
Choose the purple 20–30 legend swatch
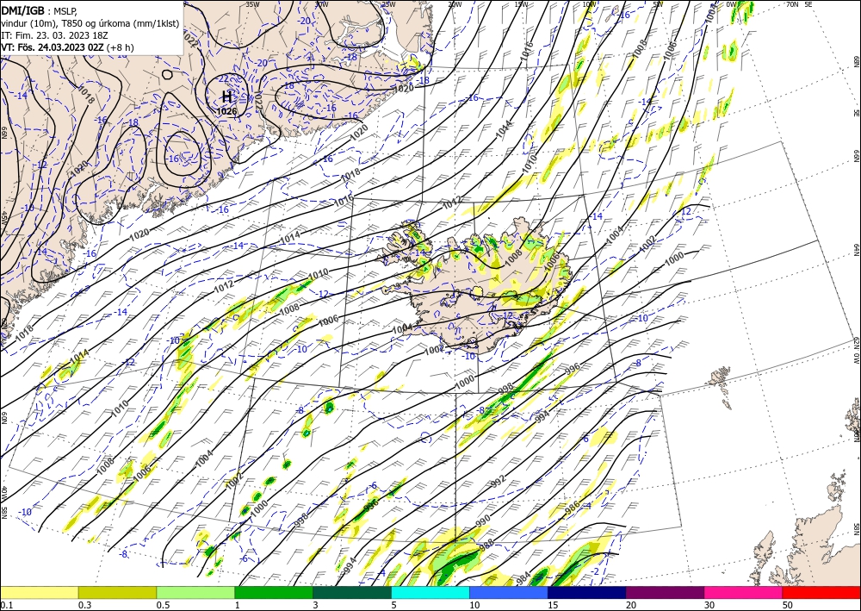(x=665, y=592)
